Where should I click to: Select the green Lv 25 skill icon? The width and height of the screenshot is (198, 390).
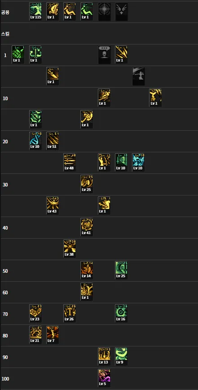click(121, 270)
